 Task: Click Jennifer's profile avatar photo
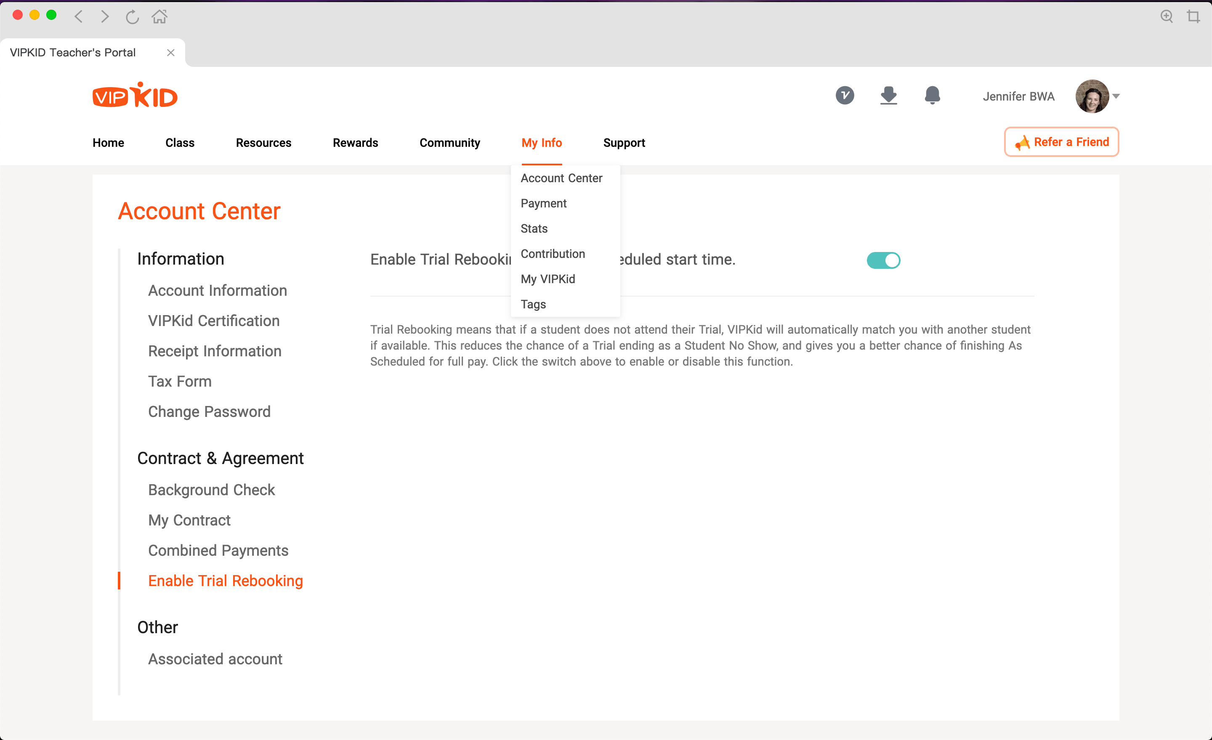(1092, 96)
